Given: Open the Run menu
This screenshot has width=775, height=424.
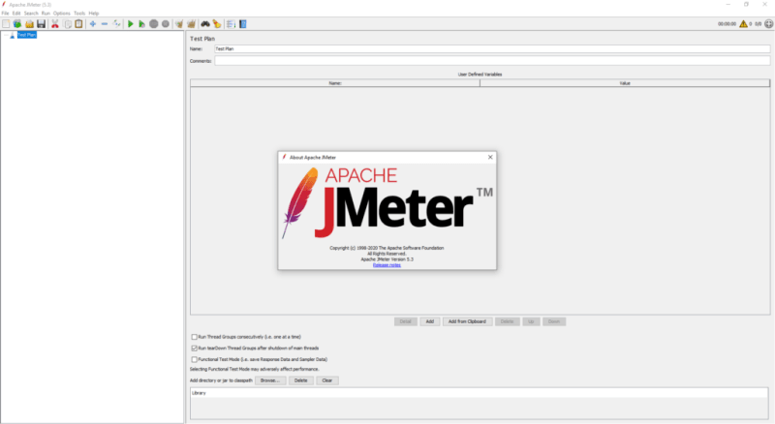Looking at the screenshot, I should pos(46,14).
